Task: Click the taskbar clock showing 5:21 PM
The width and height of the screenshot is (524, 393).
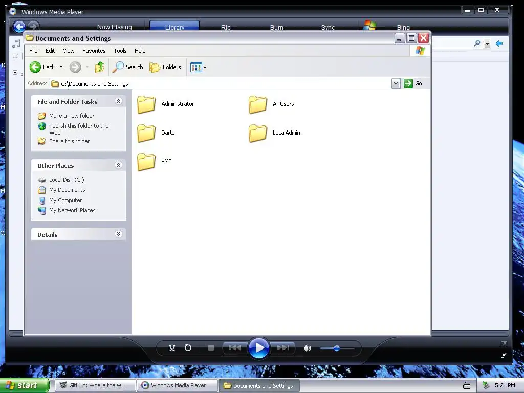Action: (505, 385)
